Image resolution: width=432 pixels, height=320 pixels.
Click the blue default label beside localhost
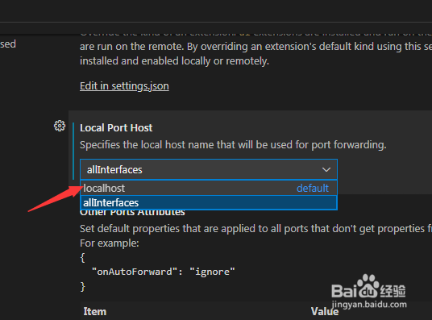(x=313, y=189)
